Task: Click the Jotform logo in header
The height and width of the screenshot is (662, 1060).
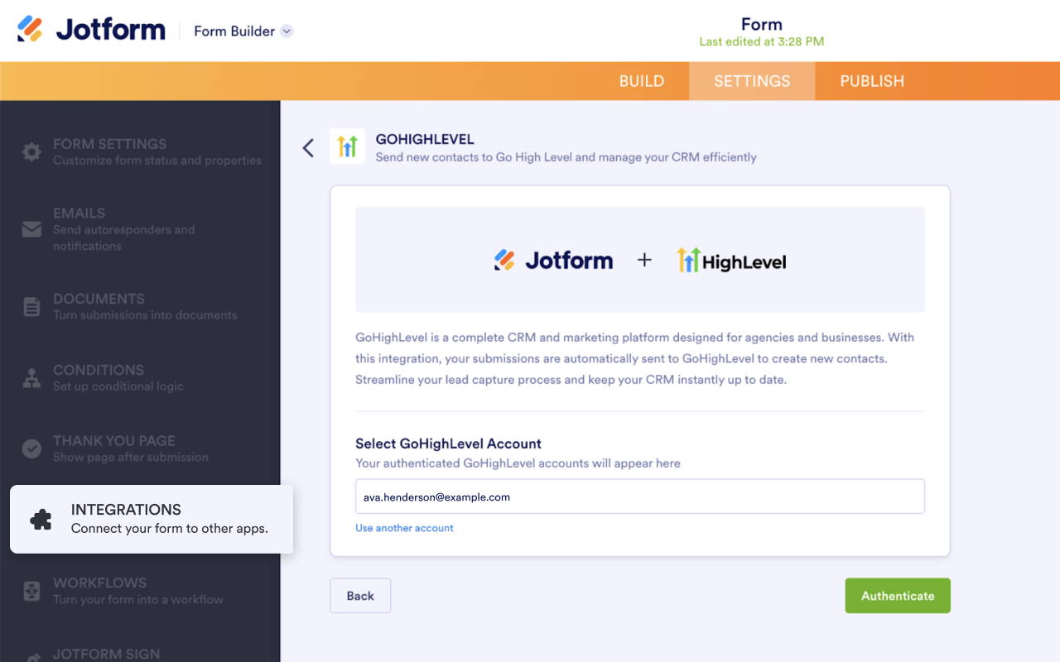Action: (x=91, y=31)
